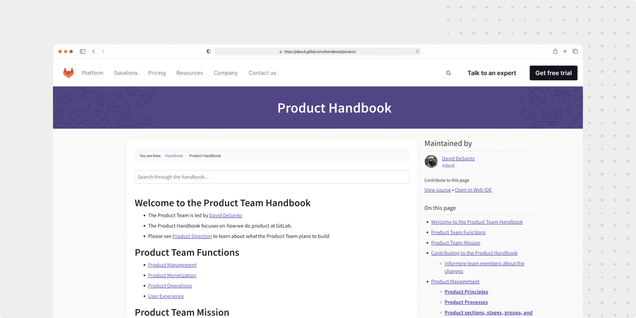Image resolution: width=636 pixels, height=318 pixels.
Task: Jump to Product Team Functions in sidebar
Action: (x=458, y=232)
